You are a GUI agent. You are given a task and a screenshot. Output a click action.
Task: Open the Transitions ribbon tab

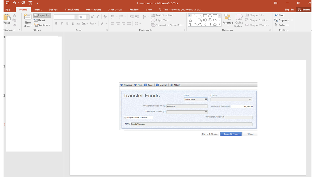72,9
